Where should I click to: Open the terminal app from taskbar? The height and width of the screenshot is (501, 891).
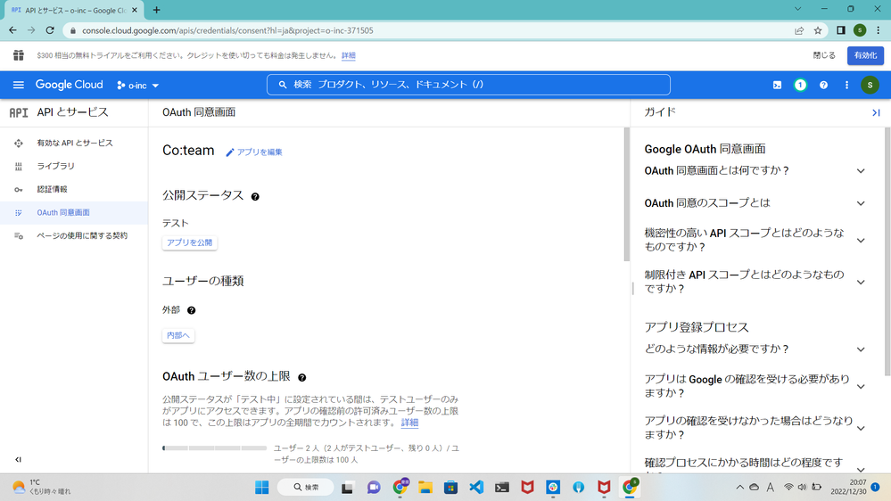click(x=502, y=488)
